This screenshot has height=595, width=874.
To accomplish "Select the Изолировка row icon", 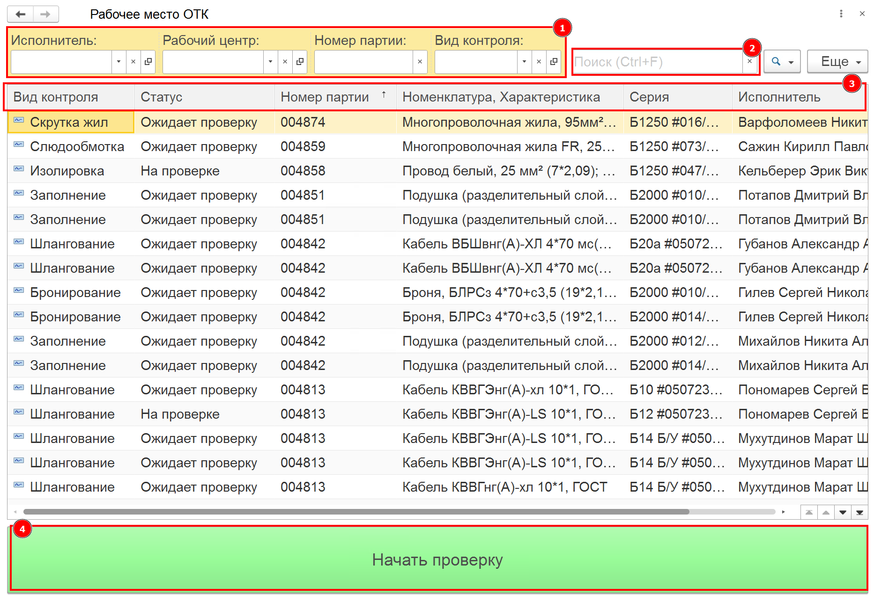I will point(19,169).
